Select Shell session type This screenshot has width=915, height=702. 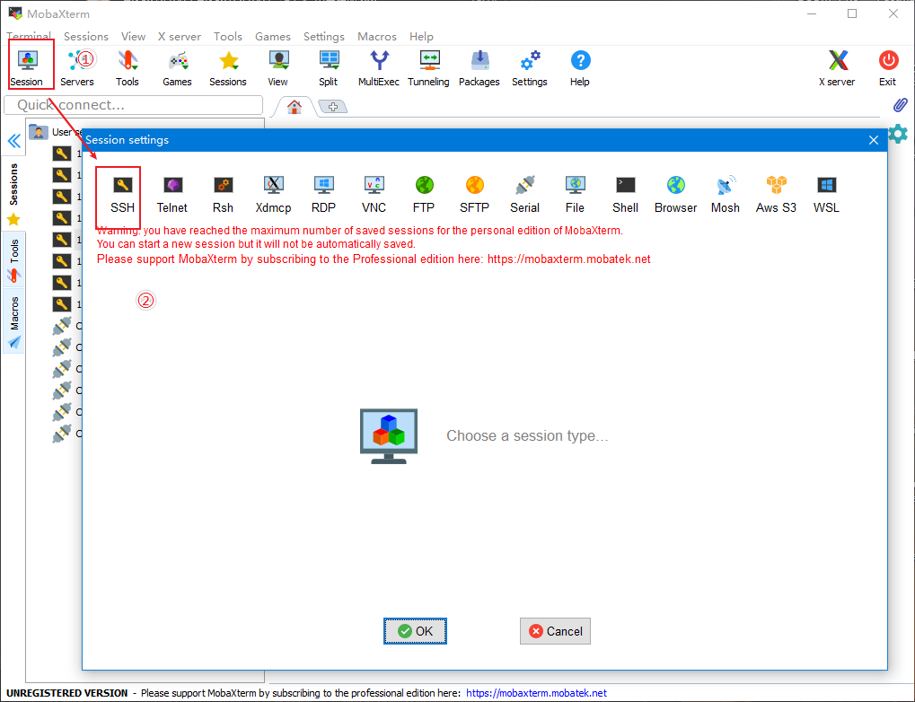(626, 195)
